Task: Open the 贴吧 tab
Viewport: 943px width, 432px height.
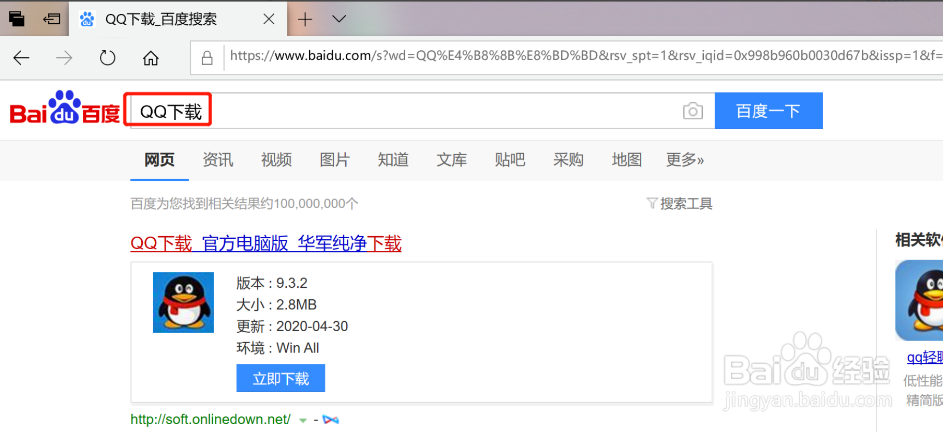Action: click(510, 160)
